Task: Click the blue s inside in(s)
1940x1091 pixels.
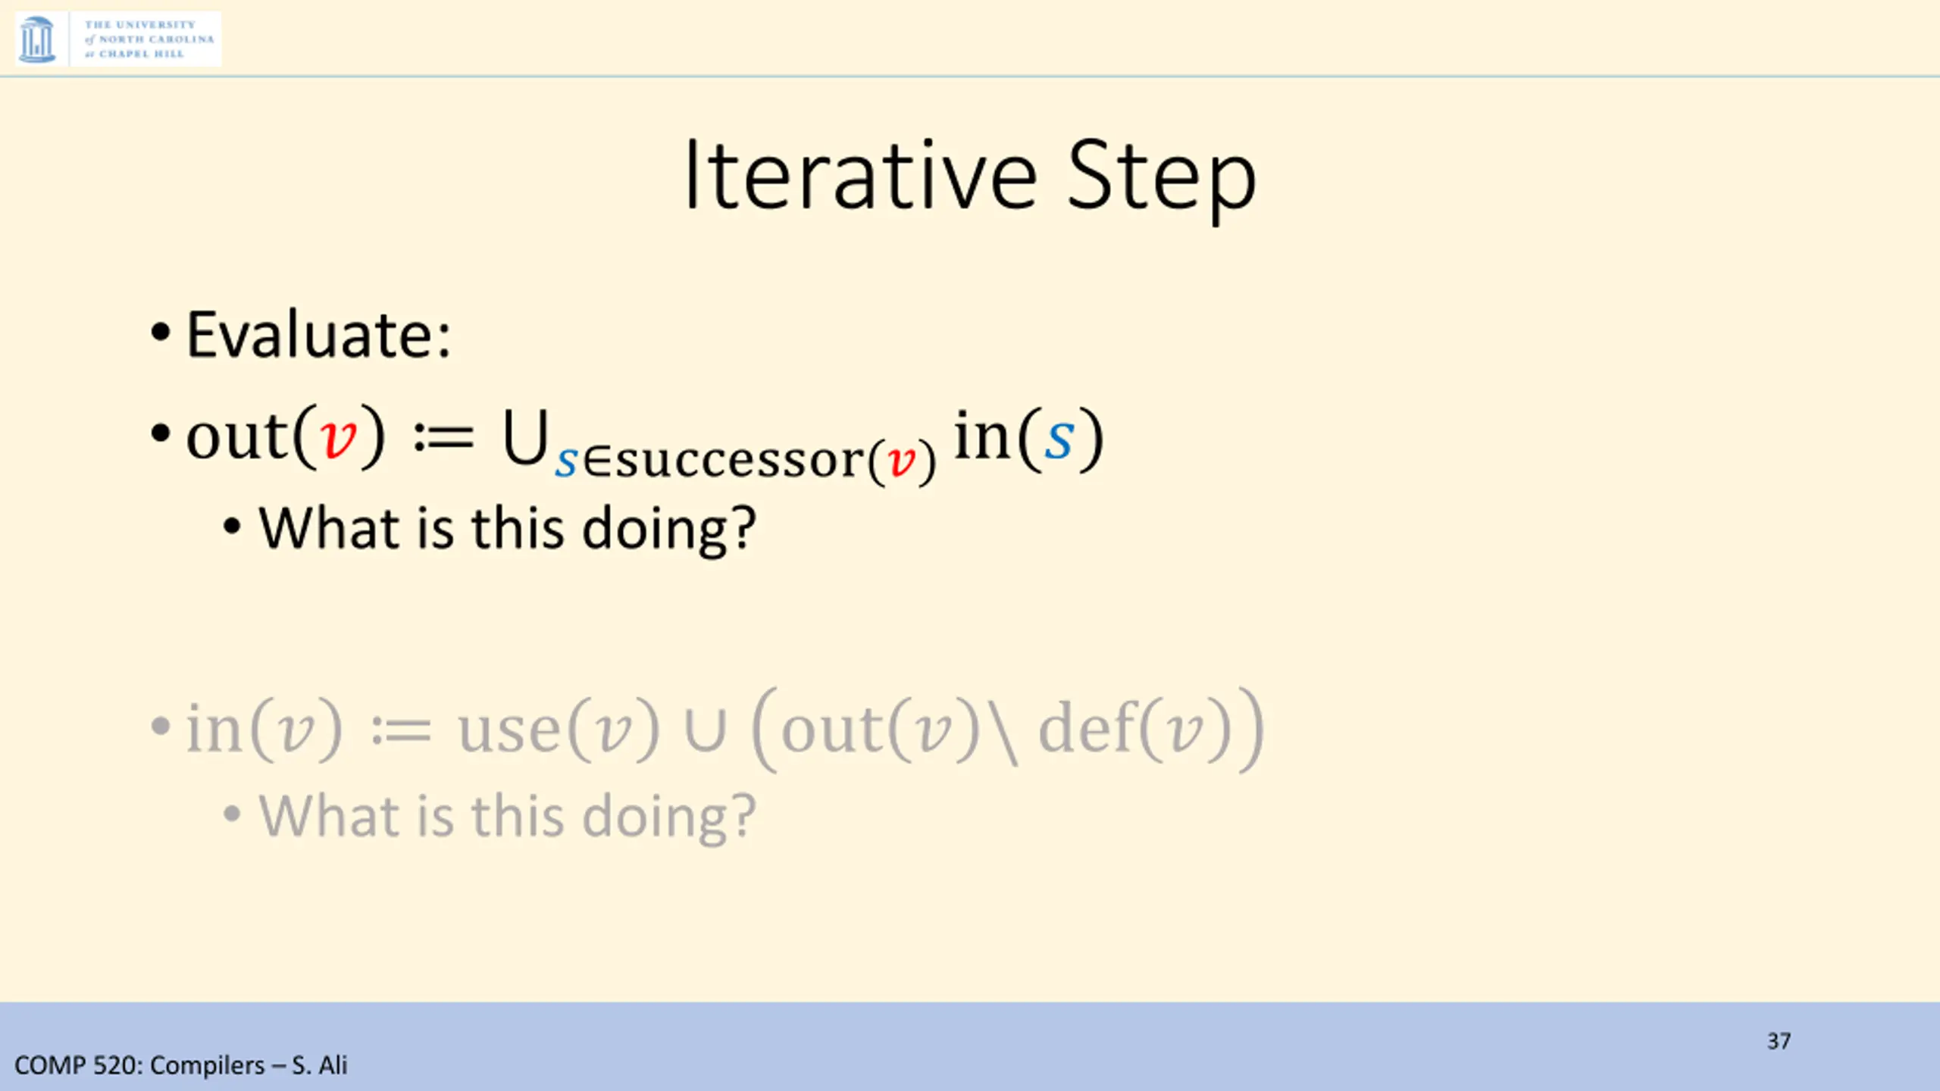Action: (x=1059, y=438)
